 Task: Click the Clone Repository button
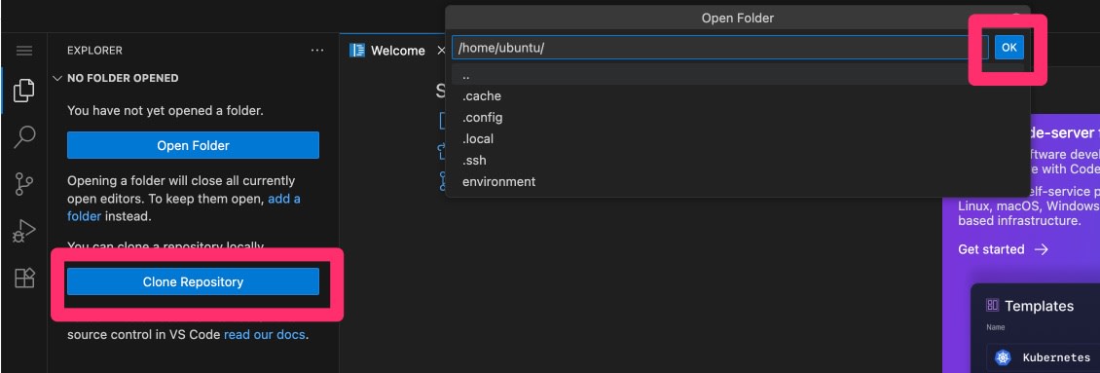point(193,281)
